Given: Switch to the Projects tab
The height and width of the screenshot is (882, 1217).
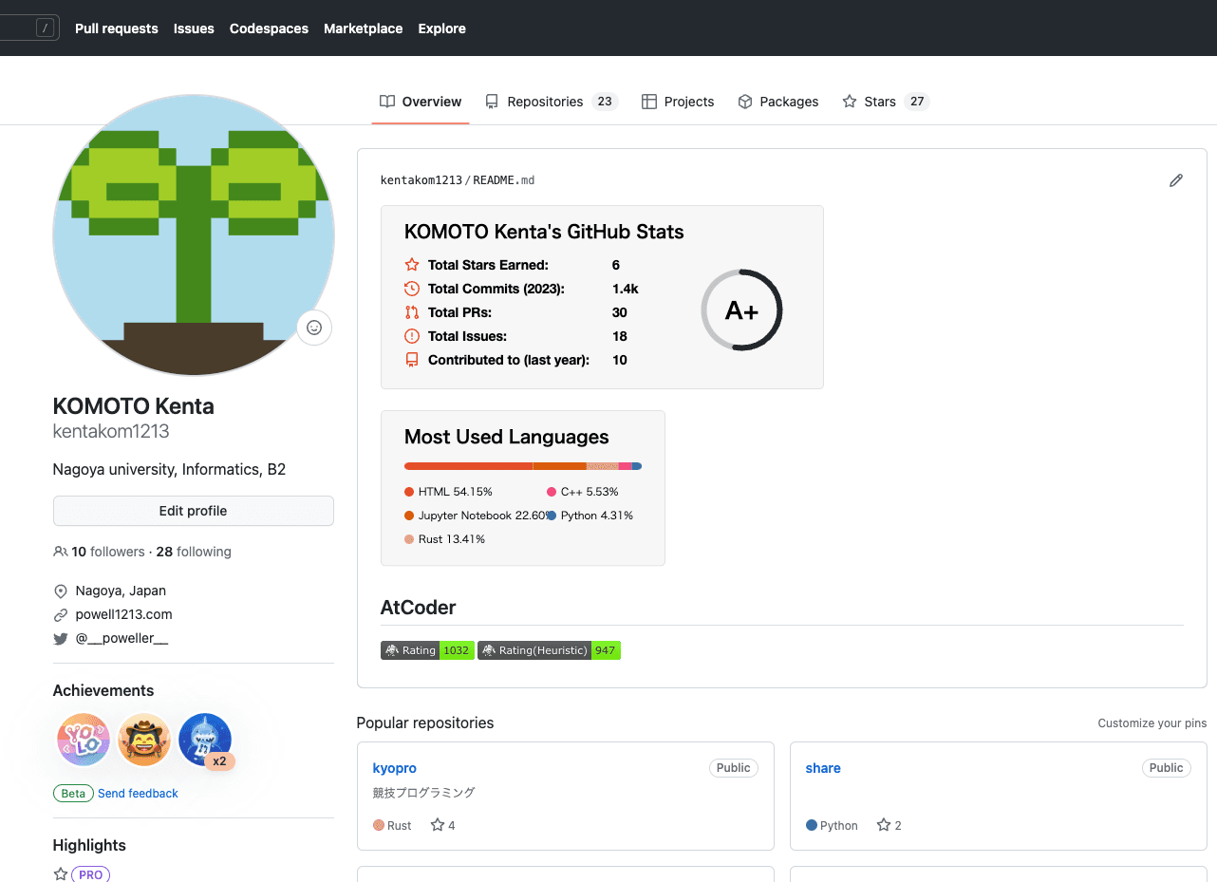Looking at the screenshot, I should pos(678,102).
